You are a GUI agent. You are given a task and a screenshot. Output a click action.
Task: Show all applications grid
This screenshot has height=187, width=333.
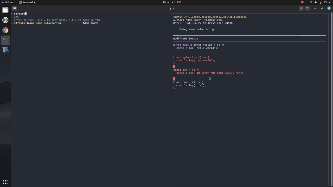pyautogui.click(x=5, y=182)
